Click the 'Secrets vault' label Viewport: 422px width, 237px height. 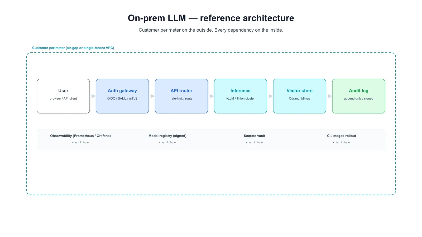[255, 136]
